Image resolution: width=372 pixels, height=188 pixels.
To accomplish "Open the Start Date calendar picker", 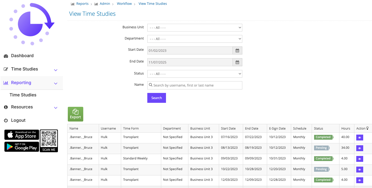I will point(237,50).
